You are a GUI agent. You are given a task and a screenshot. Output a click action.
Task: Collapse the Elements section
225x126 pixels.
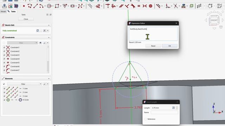point(49,78)
